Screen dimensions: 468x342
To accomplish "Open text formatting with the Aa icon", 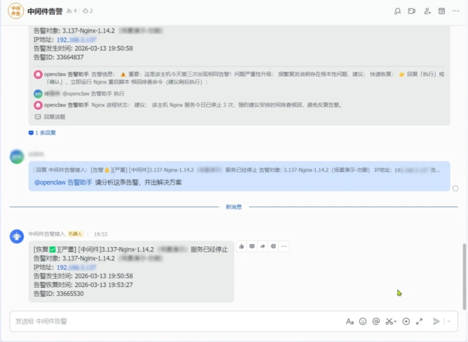I will 350,322.
